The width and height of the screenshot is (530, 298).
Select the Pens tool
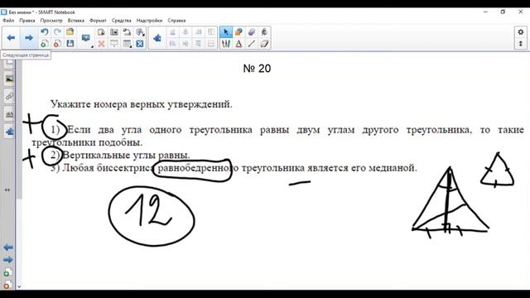tap(226, 44)
